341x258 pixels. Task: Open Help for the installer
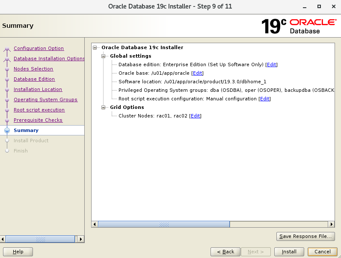point(18,252)
